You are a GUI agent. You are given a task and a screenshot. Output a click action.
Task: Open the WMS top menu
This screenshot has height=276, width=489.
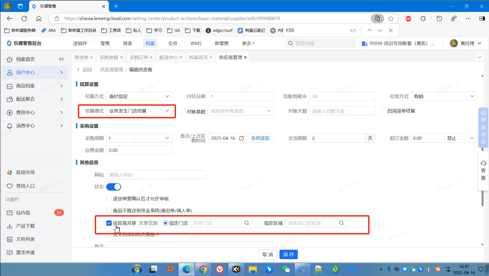click(196, 43)
